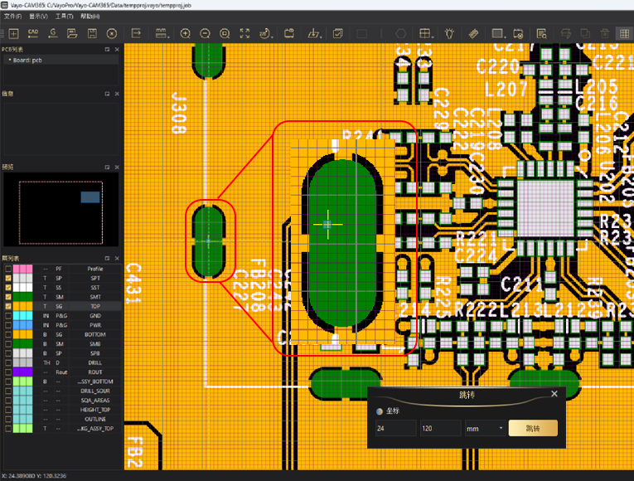Click the grid table icon in toolbar
Image resolution: width=634 pixels, height=481 pixels.
[x=425, y=33]
